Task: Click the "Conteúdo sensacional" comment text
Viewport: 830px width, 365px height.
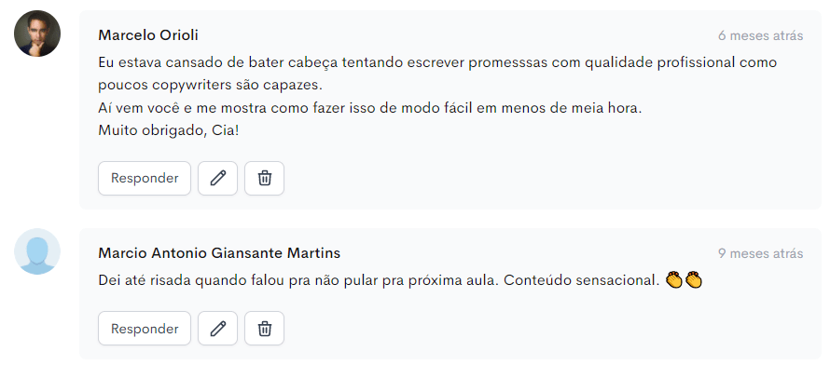Action: click(581, 280)
